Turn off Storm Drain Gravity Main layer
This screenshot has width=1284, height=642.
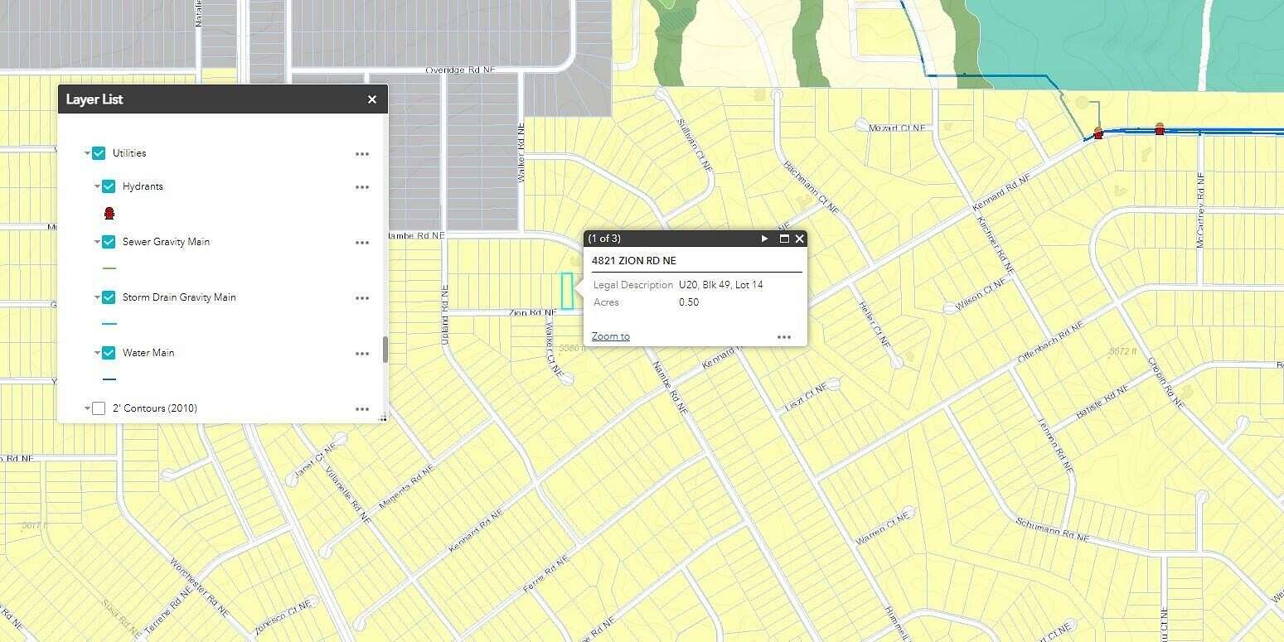pyautogui.click(x=109, y=297)
